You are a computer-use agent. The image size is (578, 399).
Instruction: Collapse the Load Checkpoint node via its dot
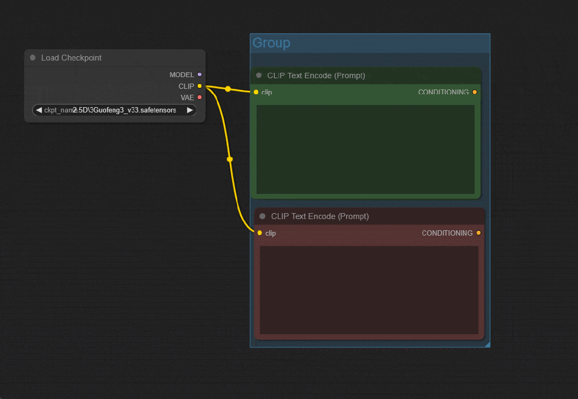33,58
